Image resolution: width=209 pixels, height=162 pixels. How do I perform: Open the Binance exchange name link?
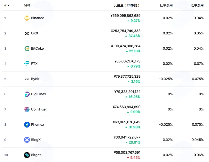37,18
